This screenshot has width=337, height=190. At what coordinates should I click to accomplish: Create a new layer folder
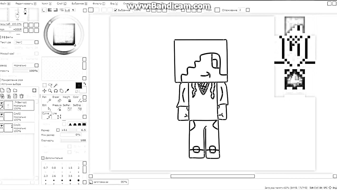pyautogui.click(x=15, y=91)
